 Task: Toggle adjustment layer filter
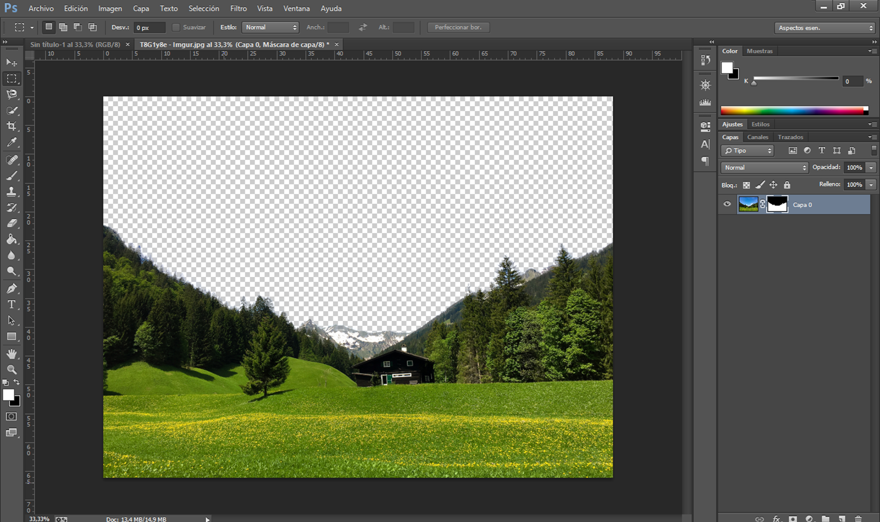pos(807,150)
